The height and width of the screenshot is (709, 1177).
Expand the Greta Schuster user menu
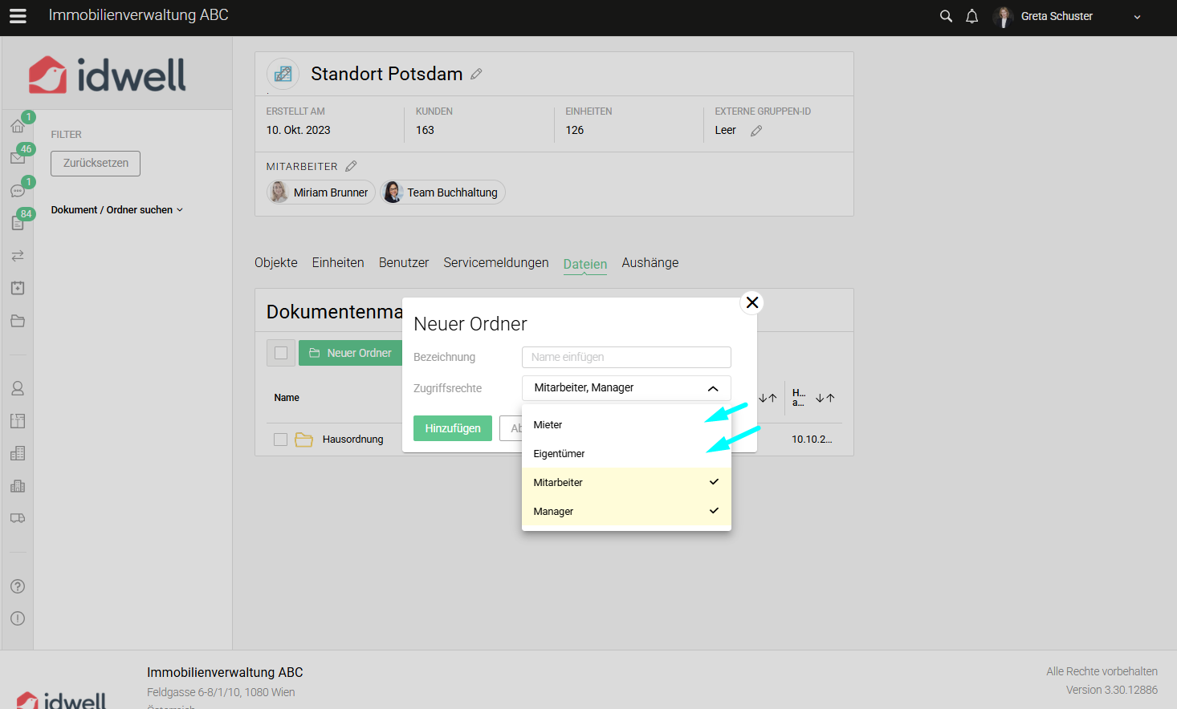1136,17
